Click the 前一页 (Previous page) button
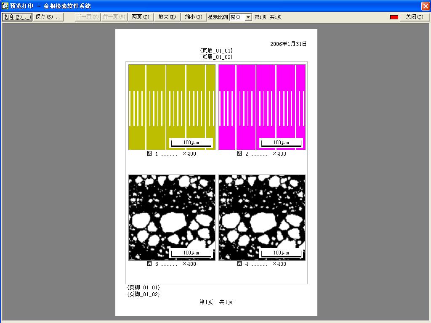 tap(114, 17)
